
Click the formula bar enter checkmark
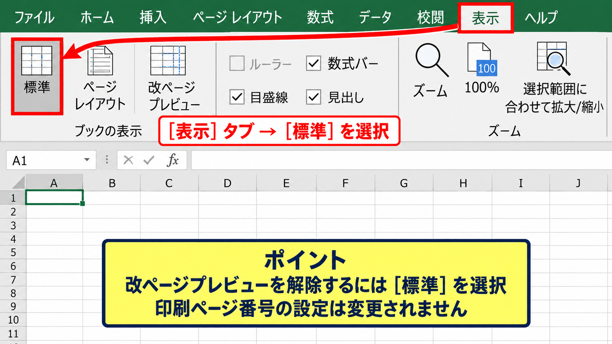(x=149, y=160)
